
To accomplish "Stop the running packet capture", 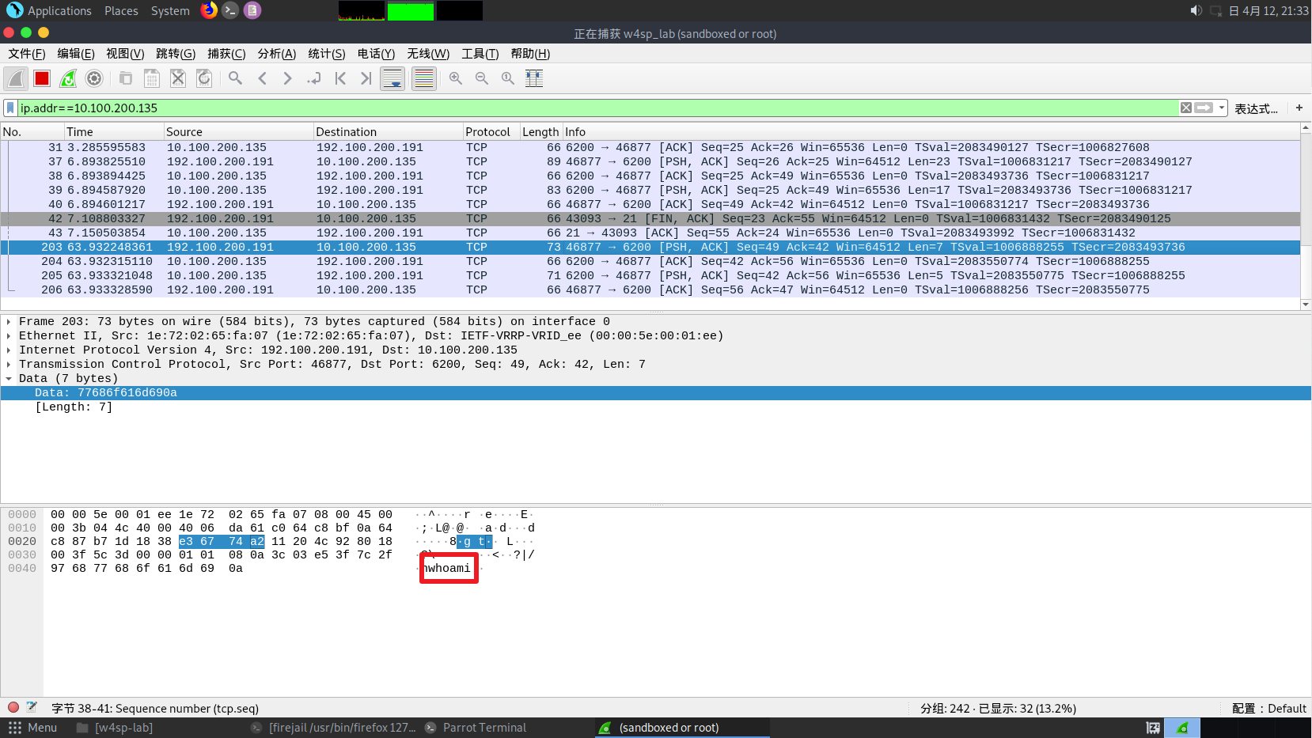I will (x=42, y=78).
